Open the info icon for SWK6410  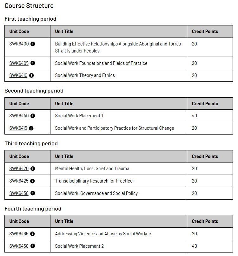(31, 75)
